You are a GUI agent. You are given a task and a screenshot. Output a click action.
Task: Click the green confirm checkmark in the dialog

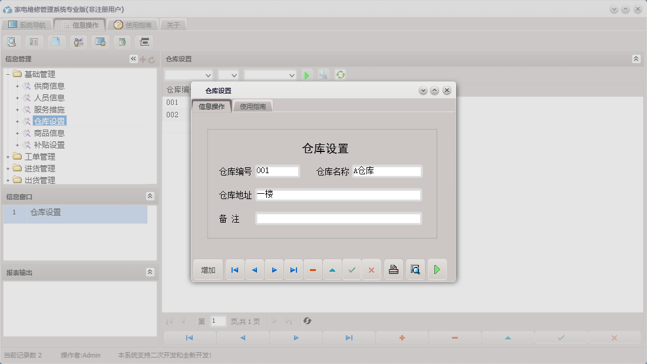352,269
